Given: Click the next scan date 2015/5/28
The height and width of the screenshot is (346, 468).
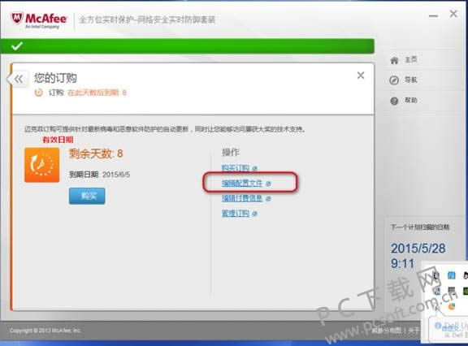Looking at the screenshot, I should pos(418,249).
